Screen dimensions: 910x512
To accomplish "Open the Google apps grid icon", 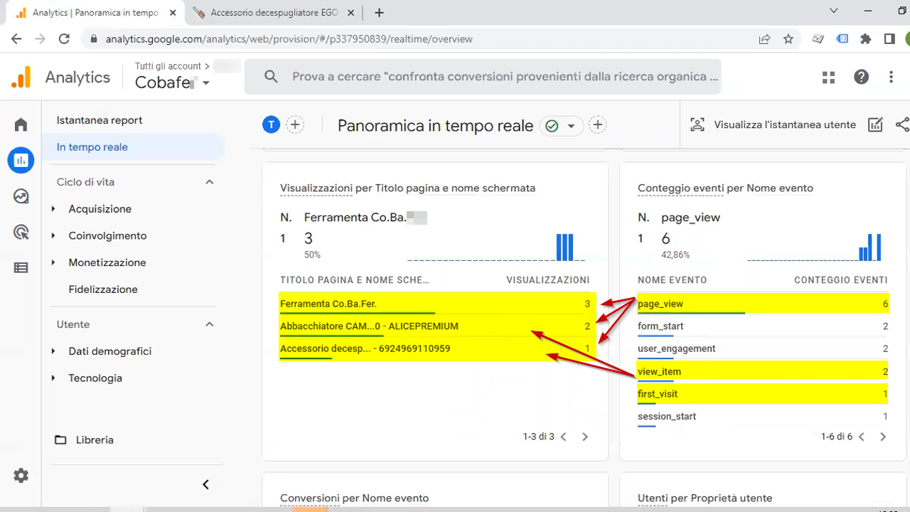I will (x=828, y=77).
